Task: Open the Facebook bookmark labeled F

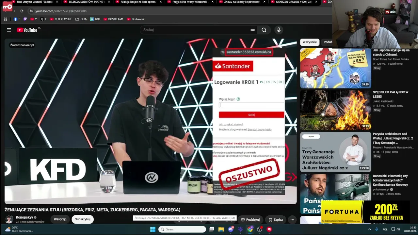Action: tap(17, 19)
